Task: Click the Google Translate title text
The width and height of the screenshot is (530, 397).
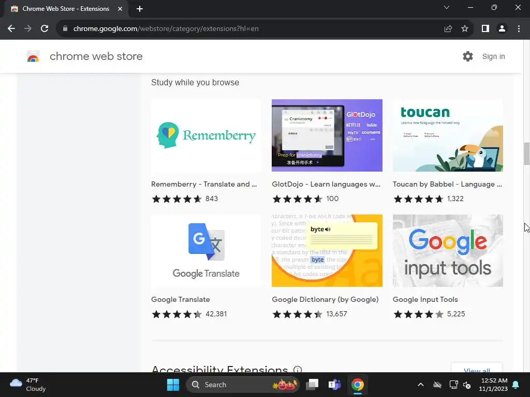Action: coord(181,299)
